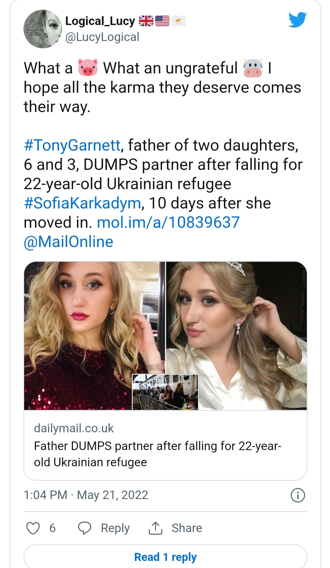This screenshot has width=330, height=568.
Task: Open the @MailOnline mention
Action: coord(68,242)
